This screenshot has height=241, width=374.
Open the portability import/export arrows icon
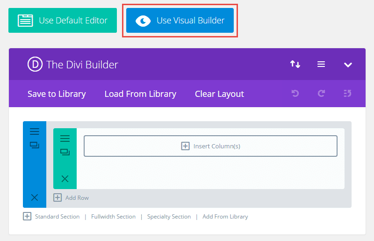pos(295,64)
